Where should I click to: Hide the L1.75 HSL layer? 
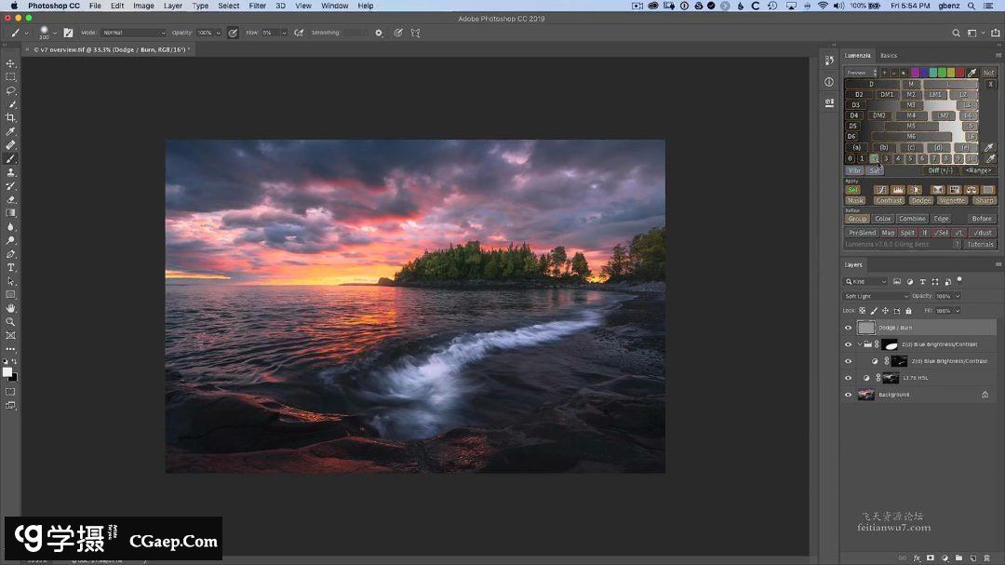click(x=848, y=378)
